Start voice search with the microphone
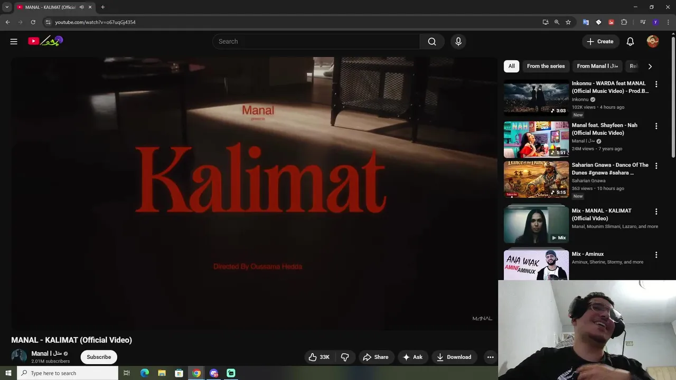The image size is (676, 380). 458,41
